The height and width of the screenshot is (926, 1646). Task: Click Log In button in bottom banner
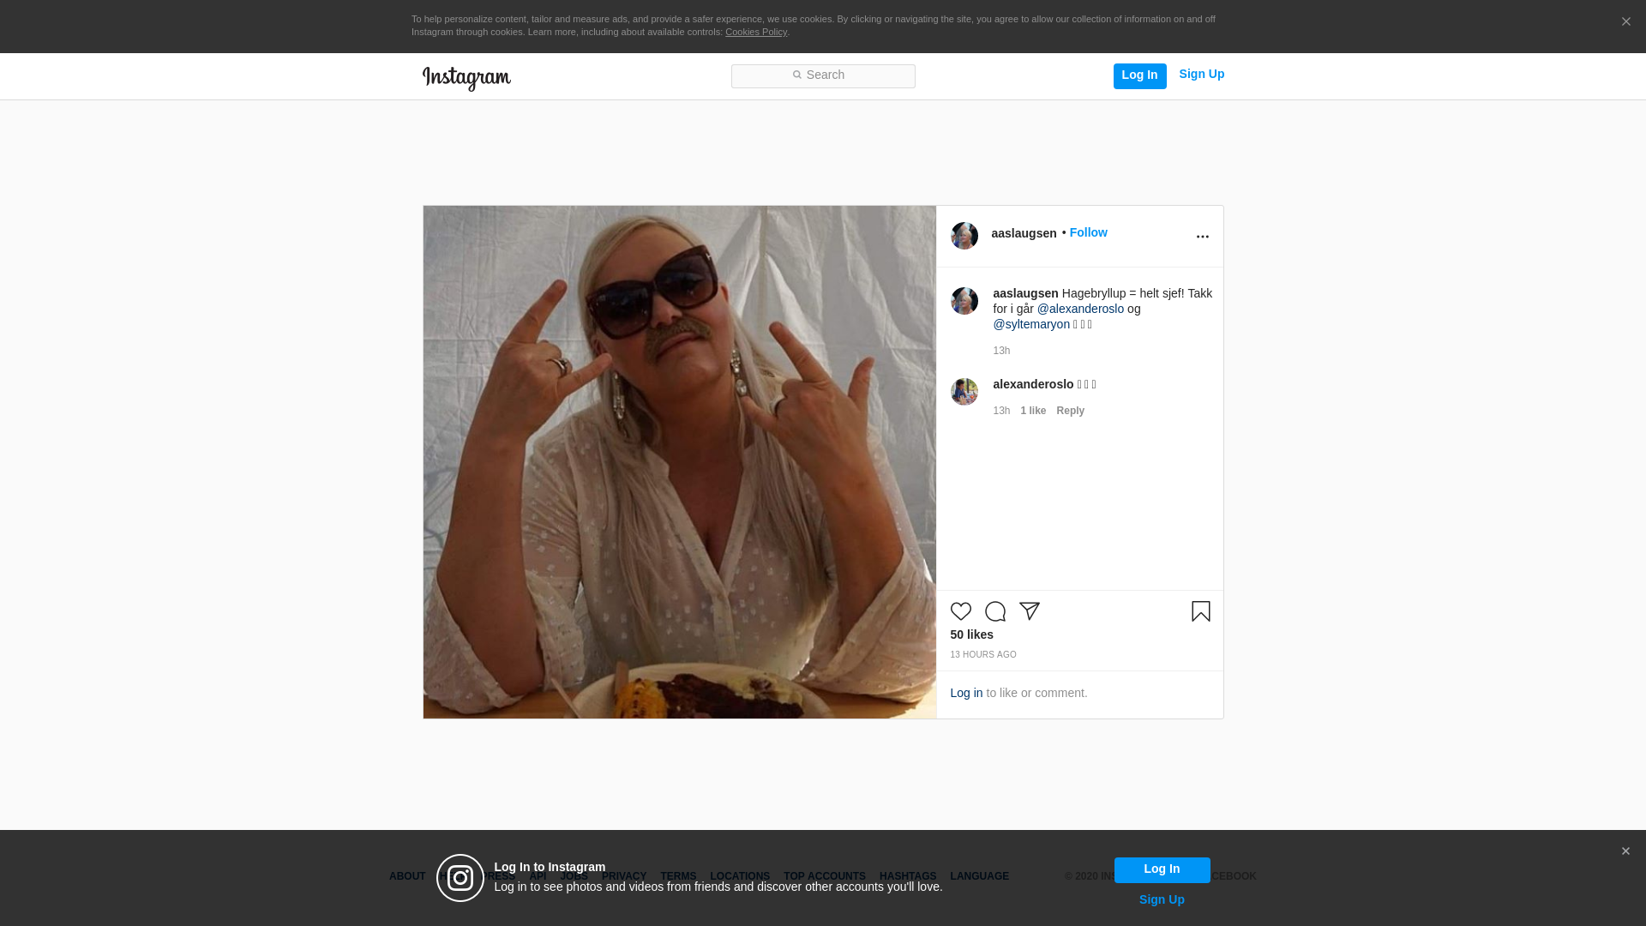click(x=1162, y=869)
